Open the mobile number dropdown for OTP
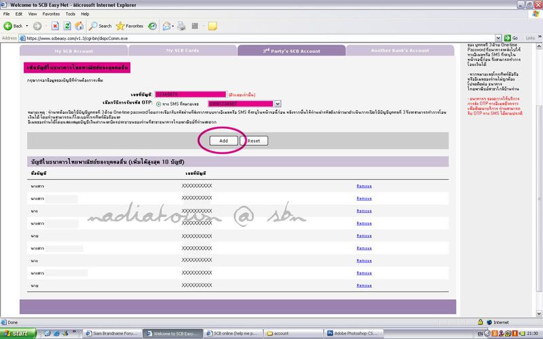 click(x=278, y=104)
